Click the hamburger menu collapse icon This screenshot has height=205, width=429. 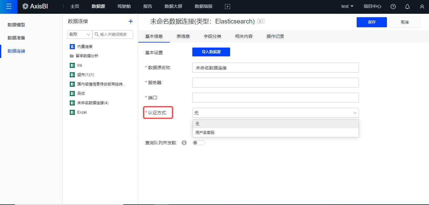coord(9,7)
